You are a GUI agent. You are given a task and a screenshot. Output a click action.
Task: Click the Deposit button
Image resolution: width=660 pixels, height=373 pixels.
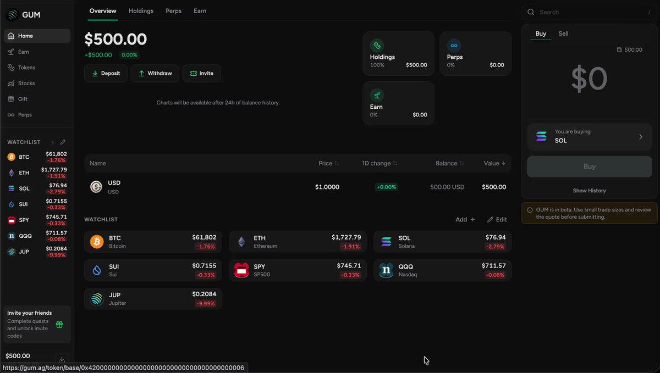point(106,74)
